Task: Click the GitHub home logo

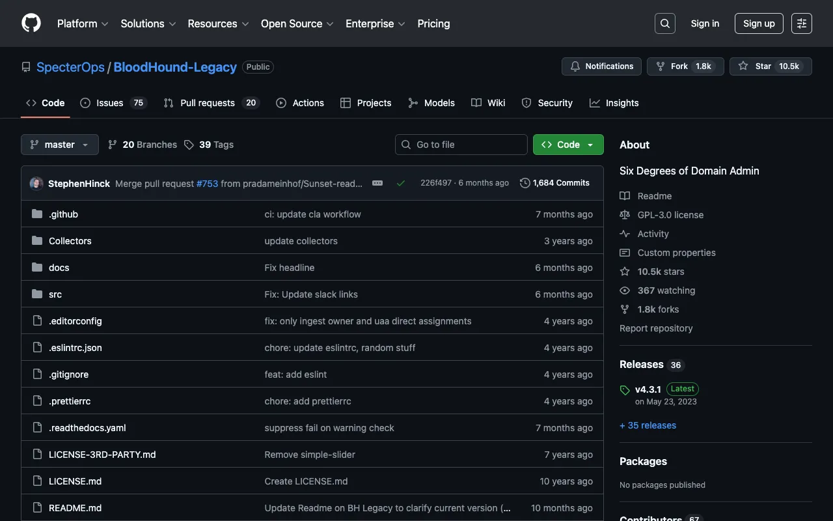Action: 31,23
